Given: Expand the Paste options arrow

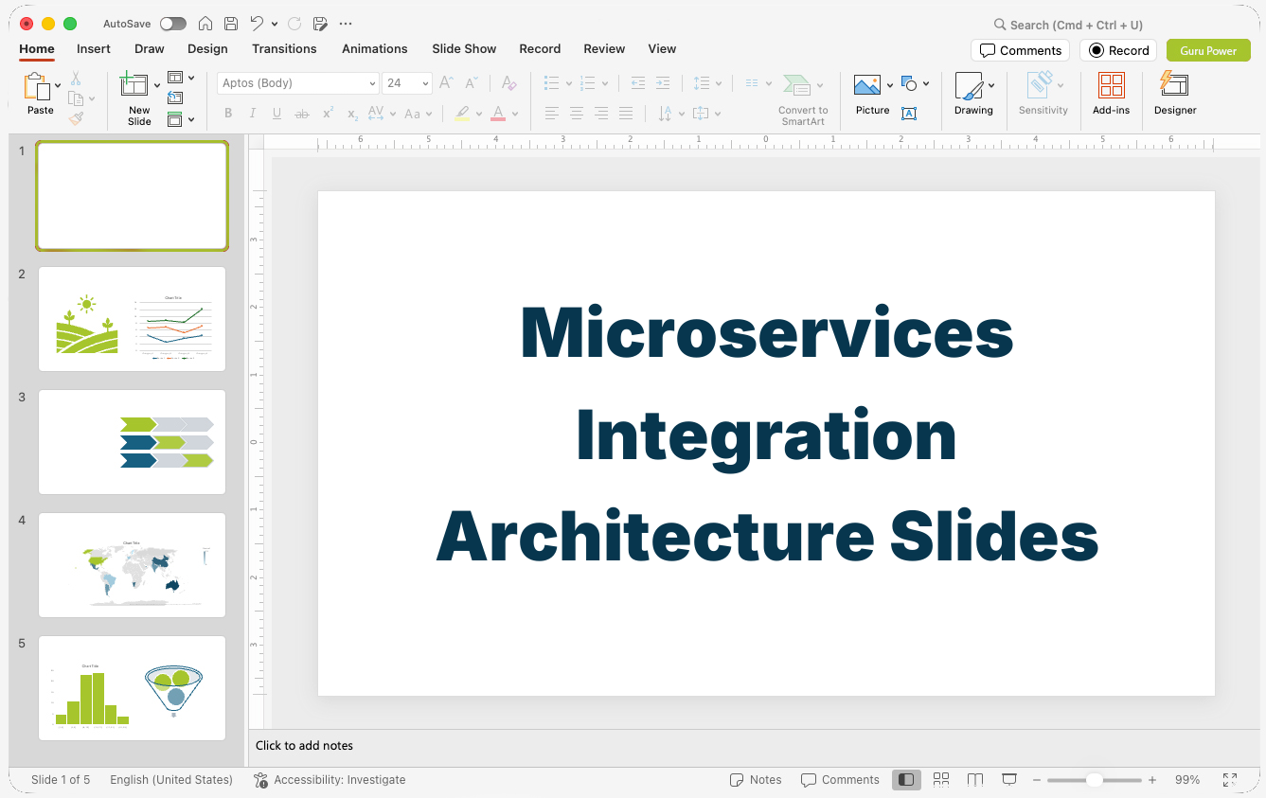Looking at the screenshot, I should (59, 85).
